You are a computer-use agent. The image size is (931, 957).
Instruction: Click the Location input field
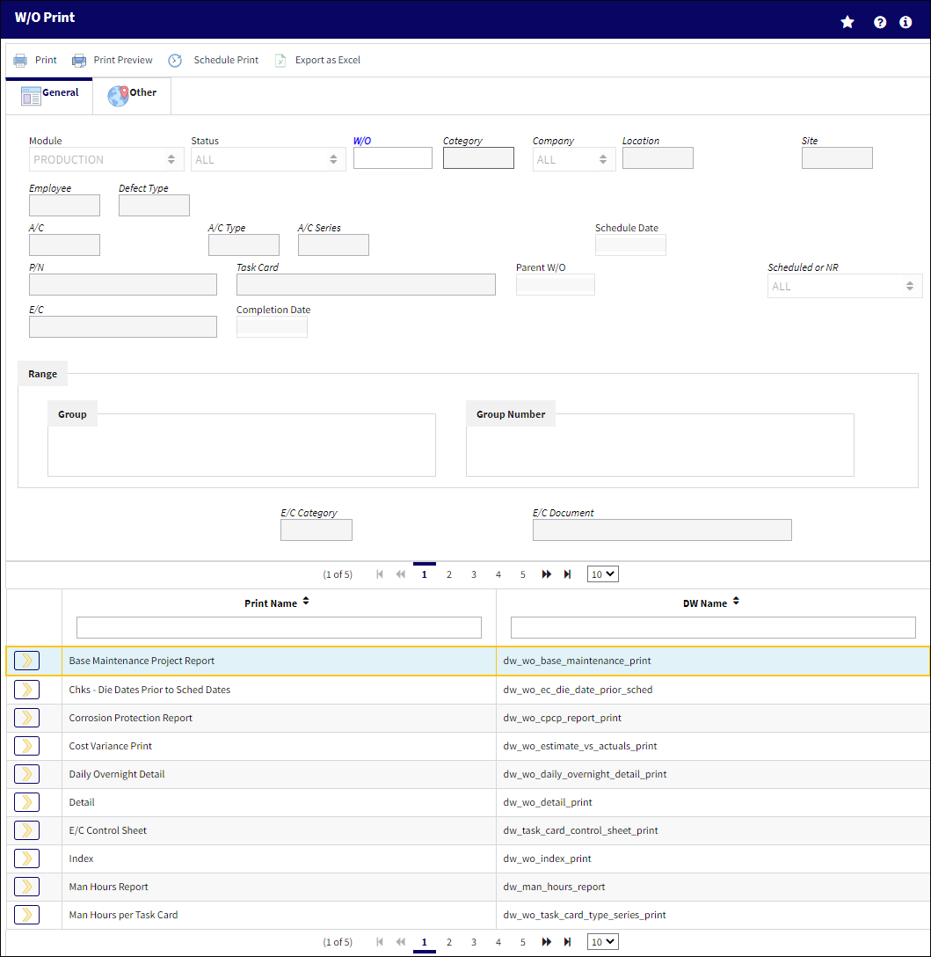(x=658, y=158)
